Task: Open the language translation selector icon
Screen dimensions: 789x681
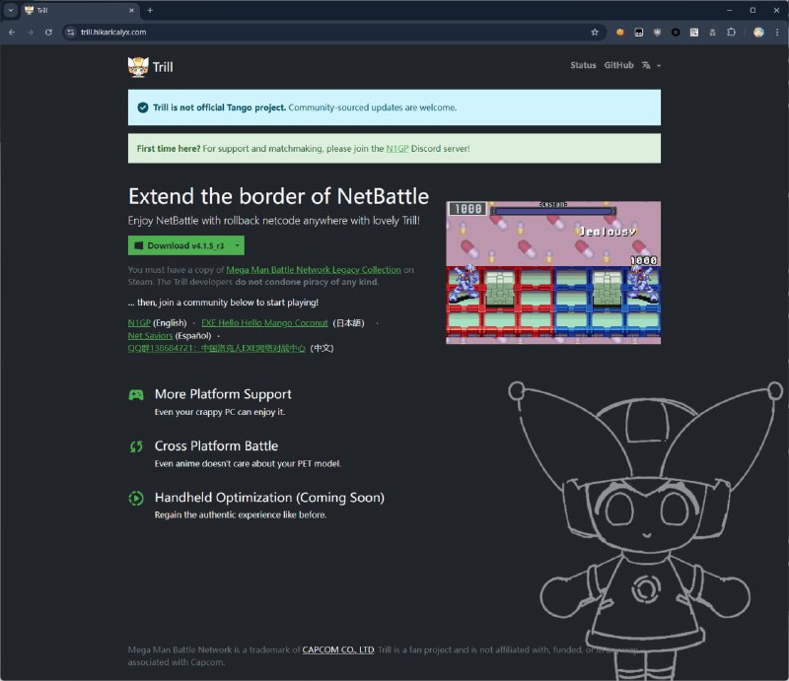Action: (646, 65)
